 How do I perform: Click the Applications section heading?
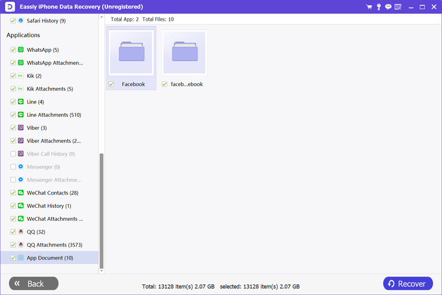[x=23, y=35]
